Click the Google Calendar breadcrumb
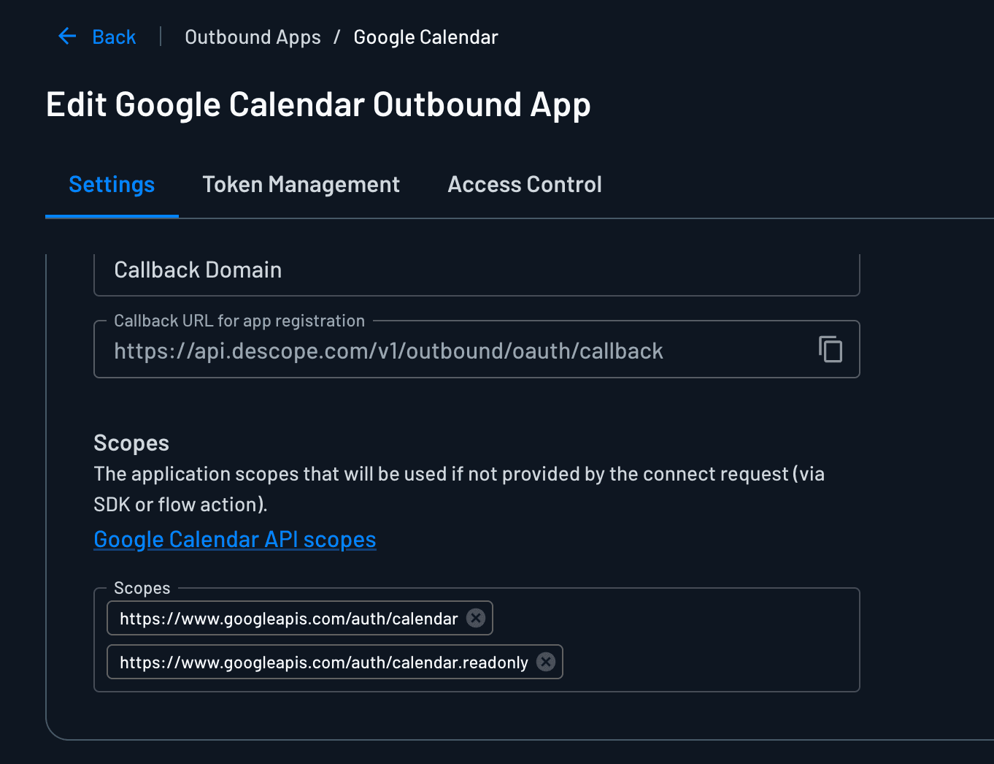The width and height of the screenshot is (994, 764). [425, 37]
